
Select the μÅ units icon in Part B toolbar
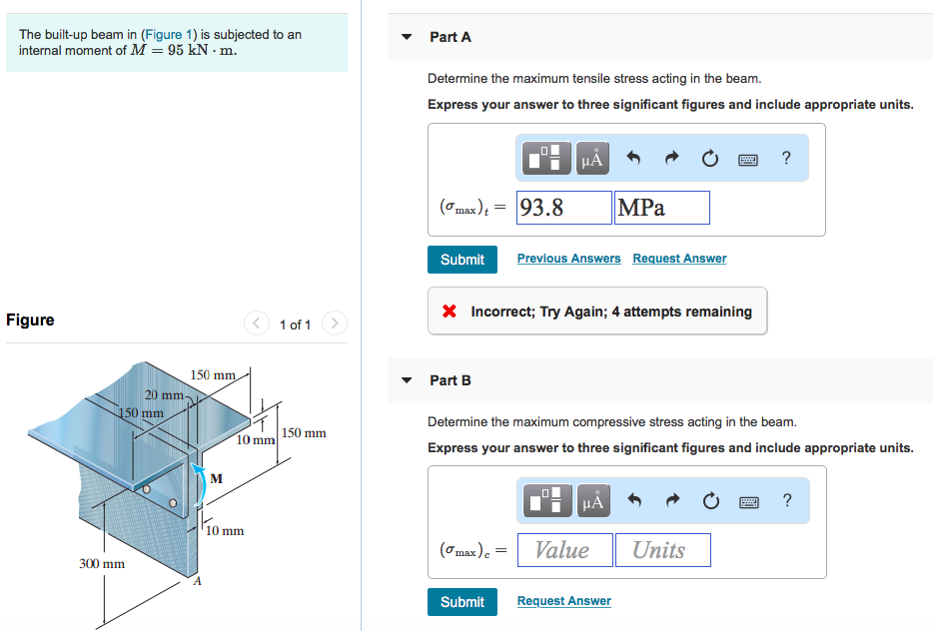pyautogui.click(x=592, y=499)
